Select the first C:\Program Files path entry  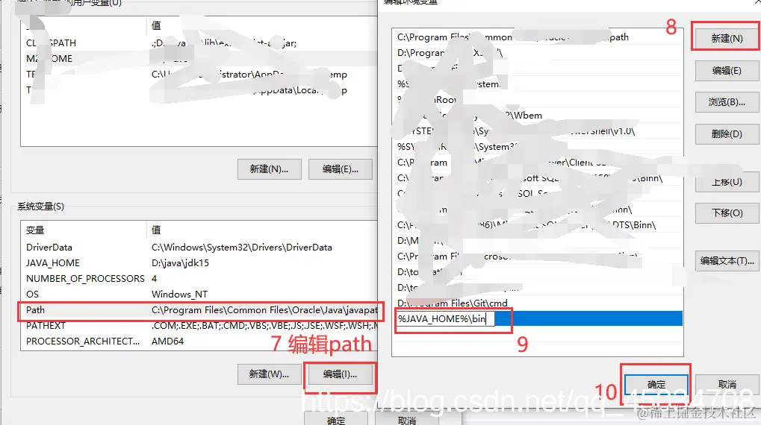click(x=537, y=37)
